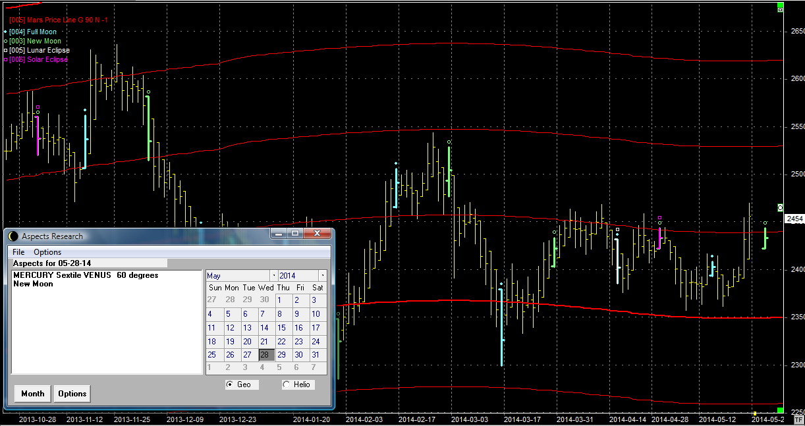Select the MERCURY Sextile VENUS aspect line

click(x=86, y=275)
